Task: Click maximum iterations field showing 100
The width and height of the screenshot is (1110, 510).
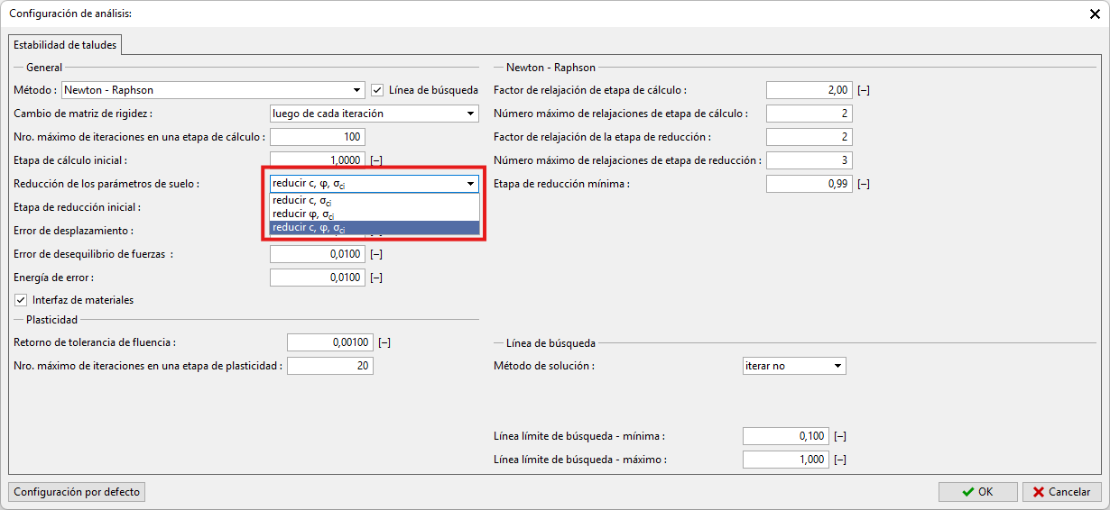Action: click(317, 137)
